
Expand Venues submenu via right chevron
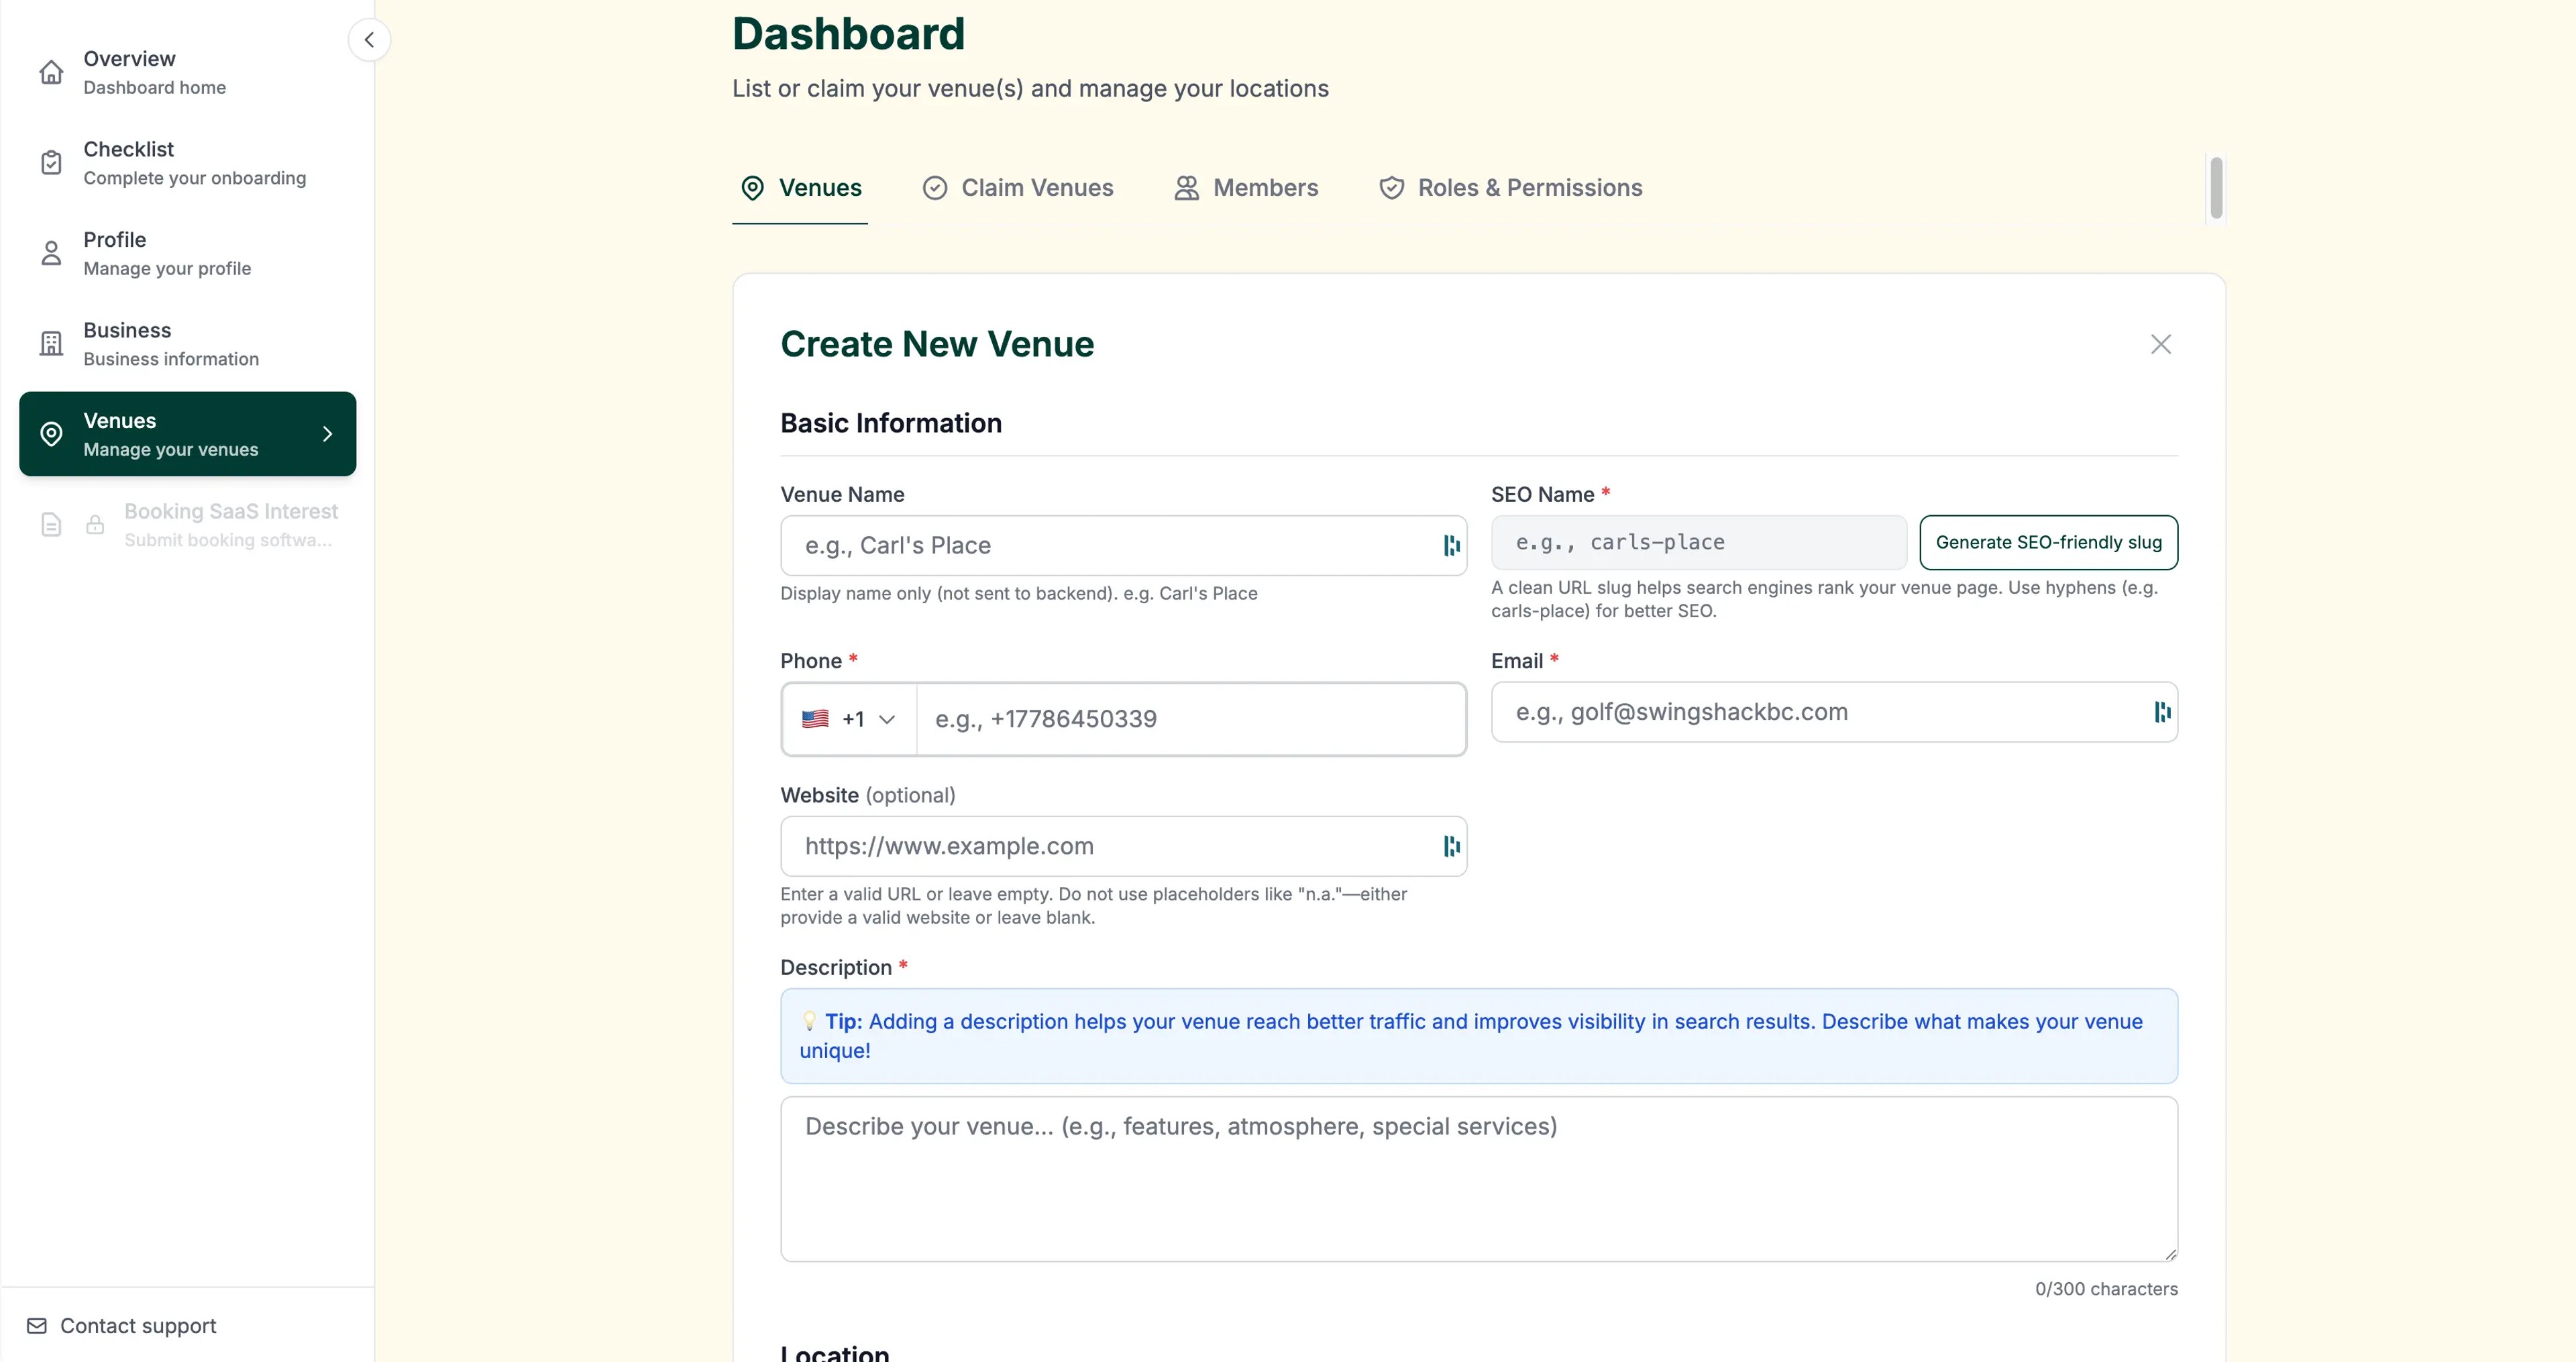[327, 434]
